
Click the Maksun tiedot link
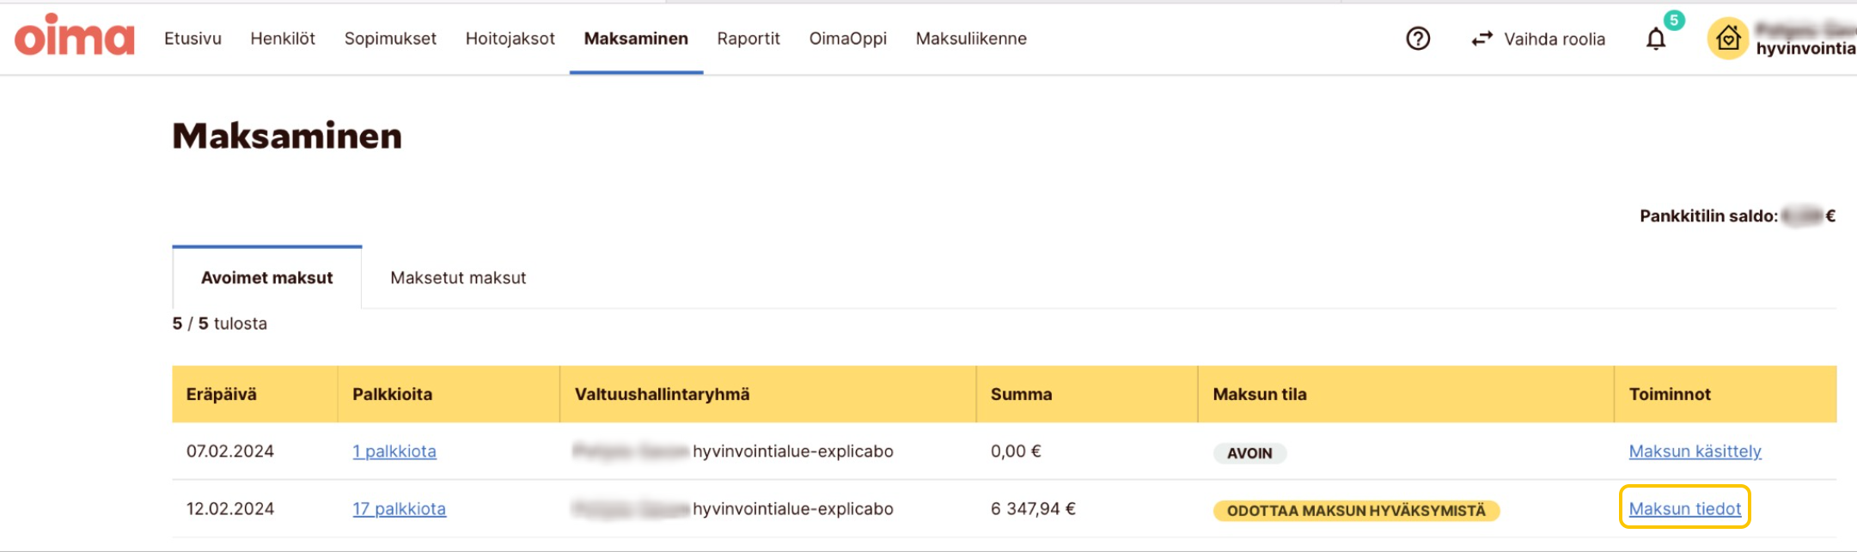tap(1684, 509)
